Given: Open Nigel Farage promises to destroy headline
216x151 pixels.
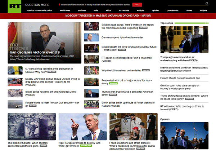Looking at the screenshot, I should [x=80, y=145].
